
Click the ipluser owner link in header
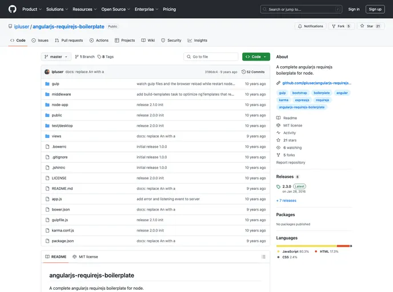click(x=22, y=27)
